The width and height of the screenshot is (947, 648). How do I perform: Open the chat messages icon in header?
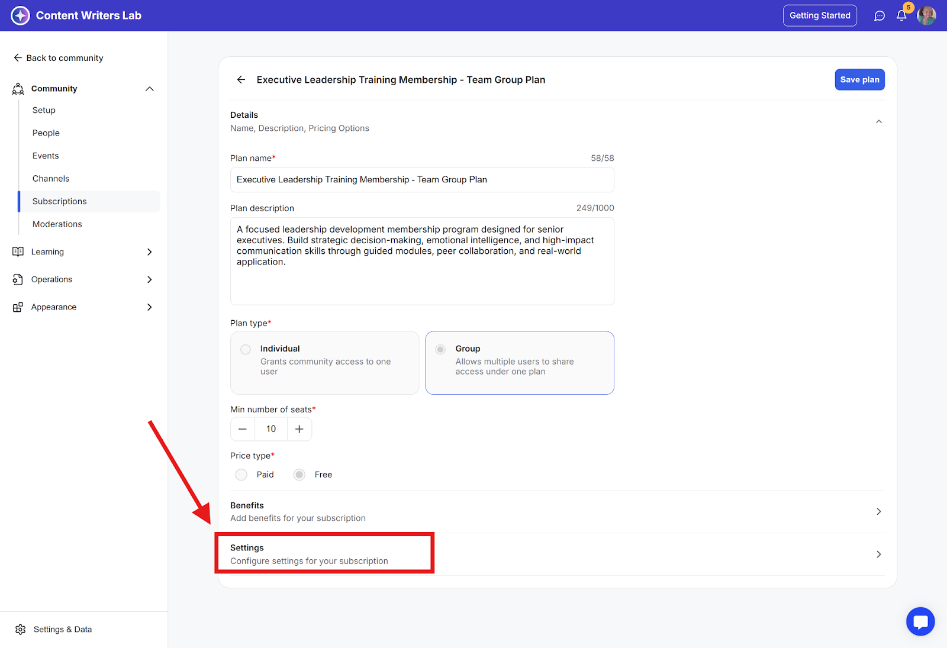pyautogui.click(x=880, y=16)
